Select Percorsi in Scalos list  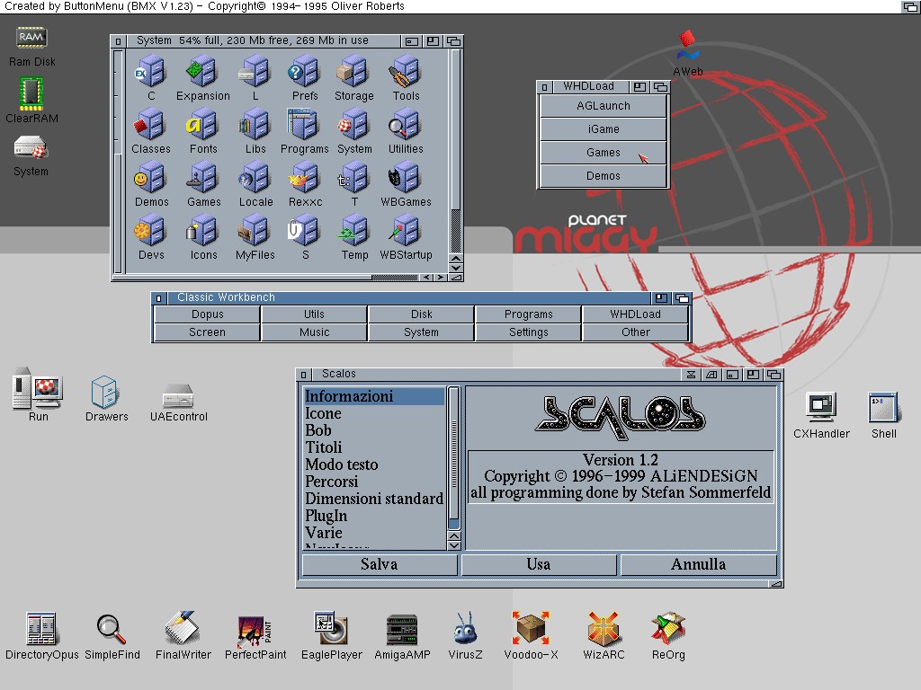pyautogui.click(x=374, y=482)
